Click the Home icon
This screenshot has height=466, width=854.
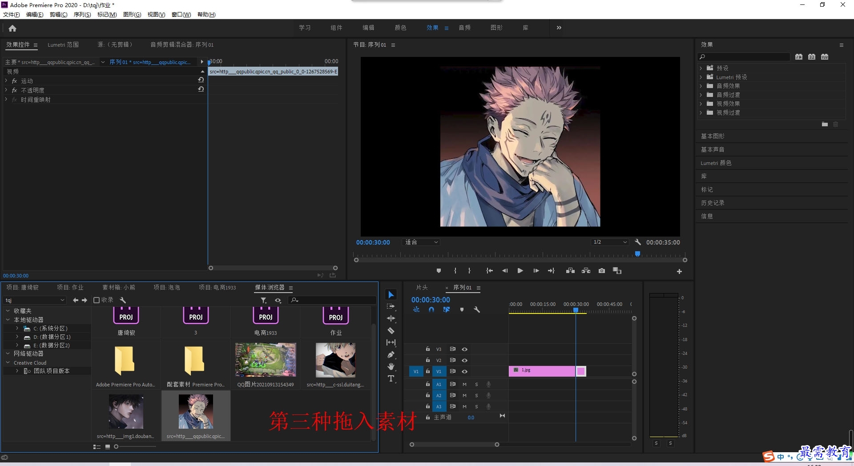pos(12,28)
